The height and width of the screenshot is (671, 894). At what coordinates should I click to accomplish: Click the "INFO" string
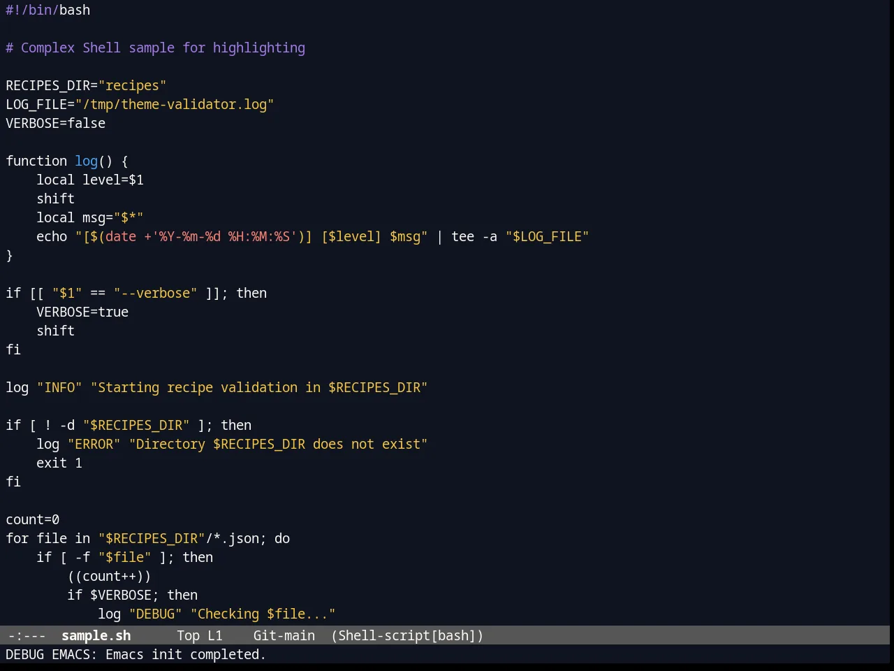59,387
